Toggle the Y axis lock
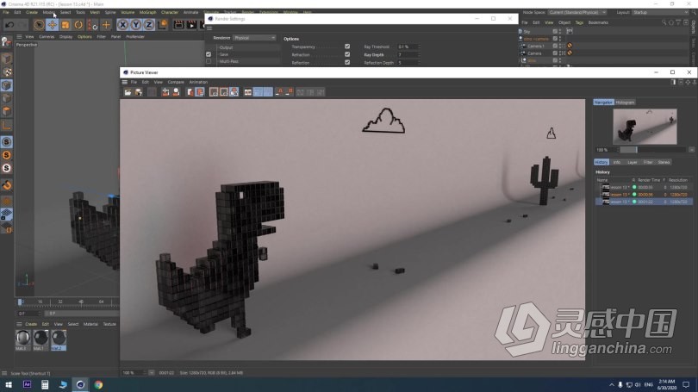The image size is (698, 392). (x=136, y=25)
